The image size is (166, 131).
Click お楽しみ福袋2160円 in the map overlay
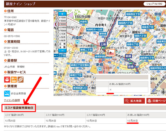120,84
